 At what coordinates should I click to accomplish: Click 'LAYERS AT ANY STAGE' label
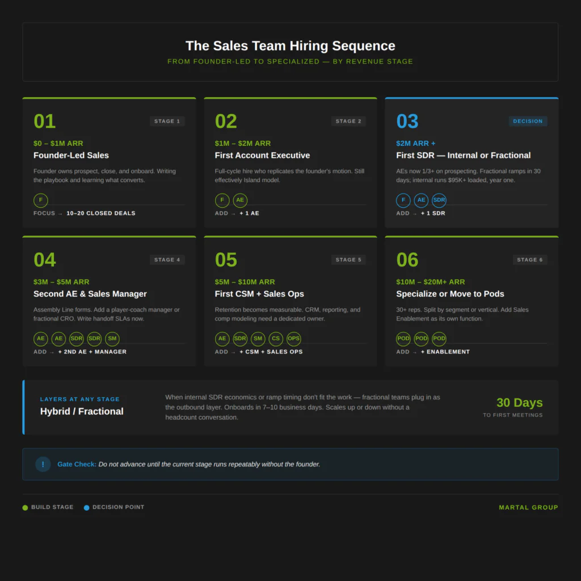[x=80, y=399]
